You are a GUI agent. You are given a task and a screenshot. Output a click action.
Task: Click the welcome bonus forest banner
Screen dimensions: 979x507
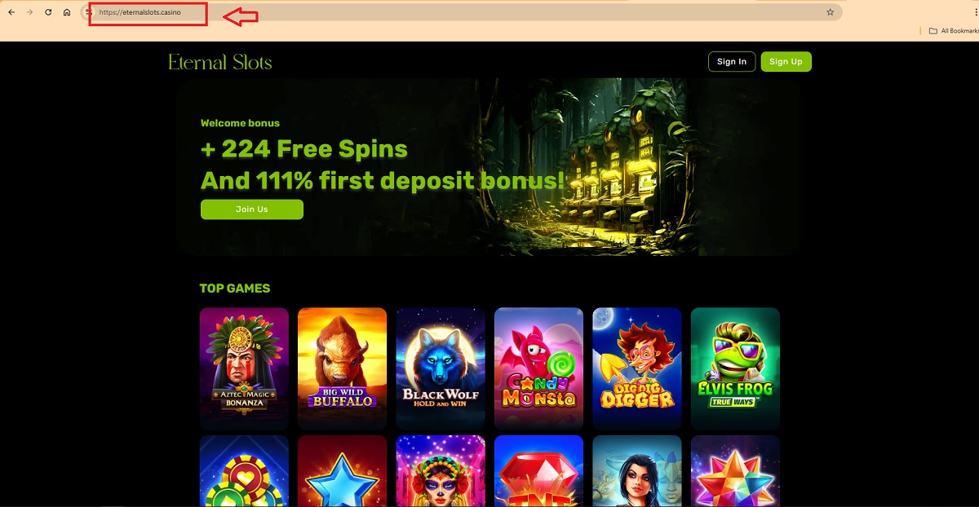point(487,167)
